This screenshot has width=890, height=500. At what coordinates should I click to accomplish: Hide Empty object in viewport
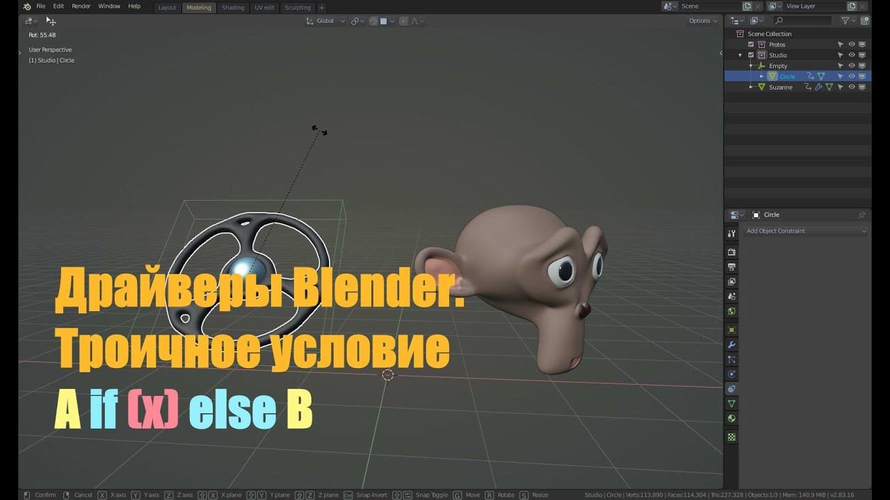[851, 66]
